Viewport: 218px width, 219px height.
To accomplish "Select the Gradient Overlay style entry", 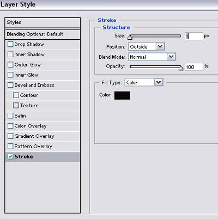I will [x=43, y=136].
